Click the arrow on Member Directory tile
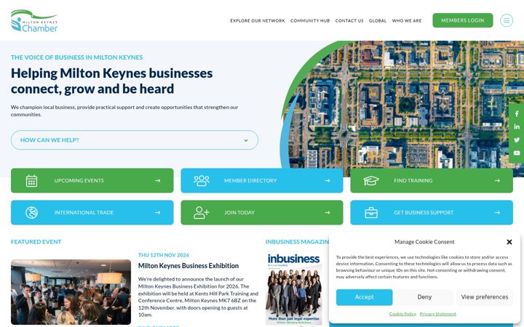 click(x=327, y=180)
